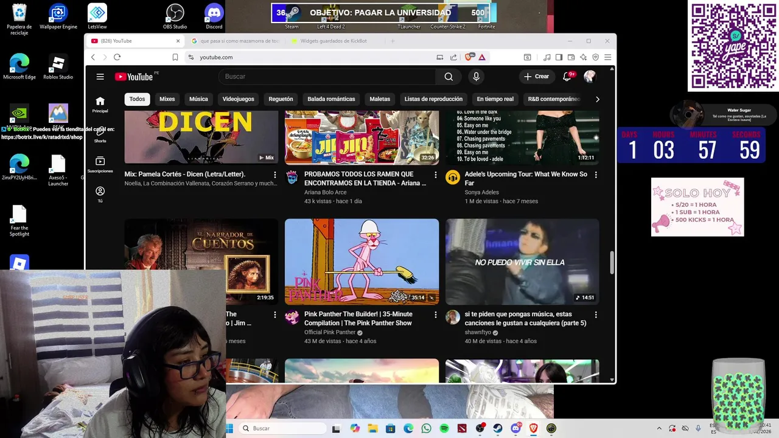Open Brave Shields lion icon
Screen dimensions: 779x438
click(469, 57)
